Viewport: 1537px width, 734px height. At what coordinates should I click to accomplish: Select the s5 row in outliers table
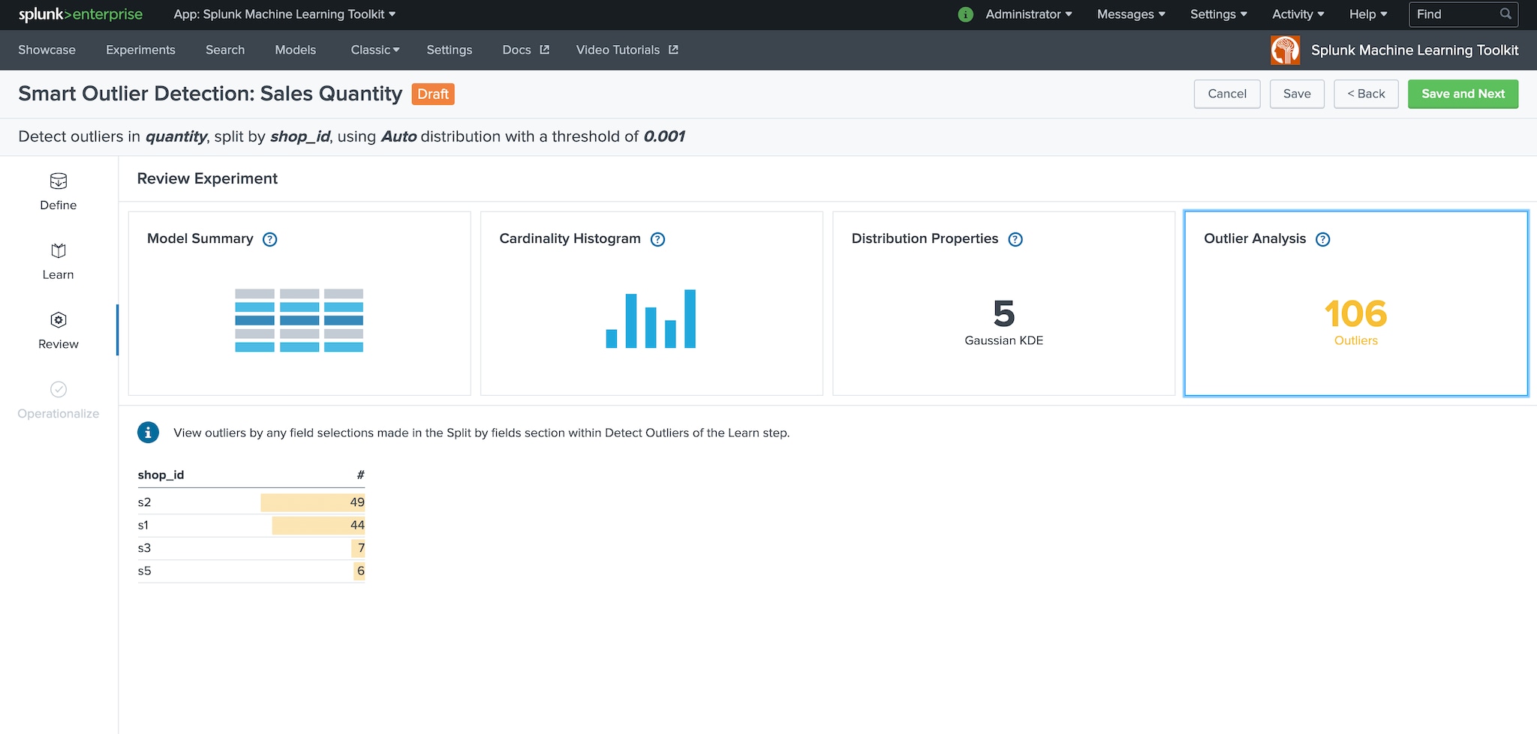[251, 571]
